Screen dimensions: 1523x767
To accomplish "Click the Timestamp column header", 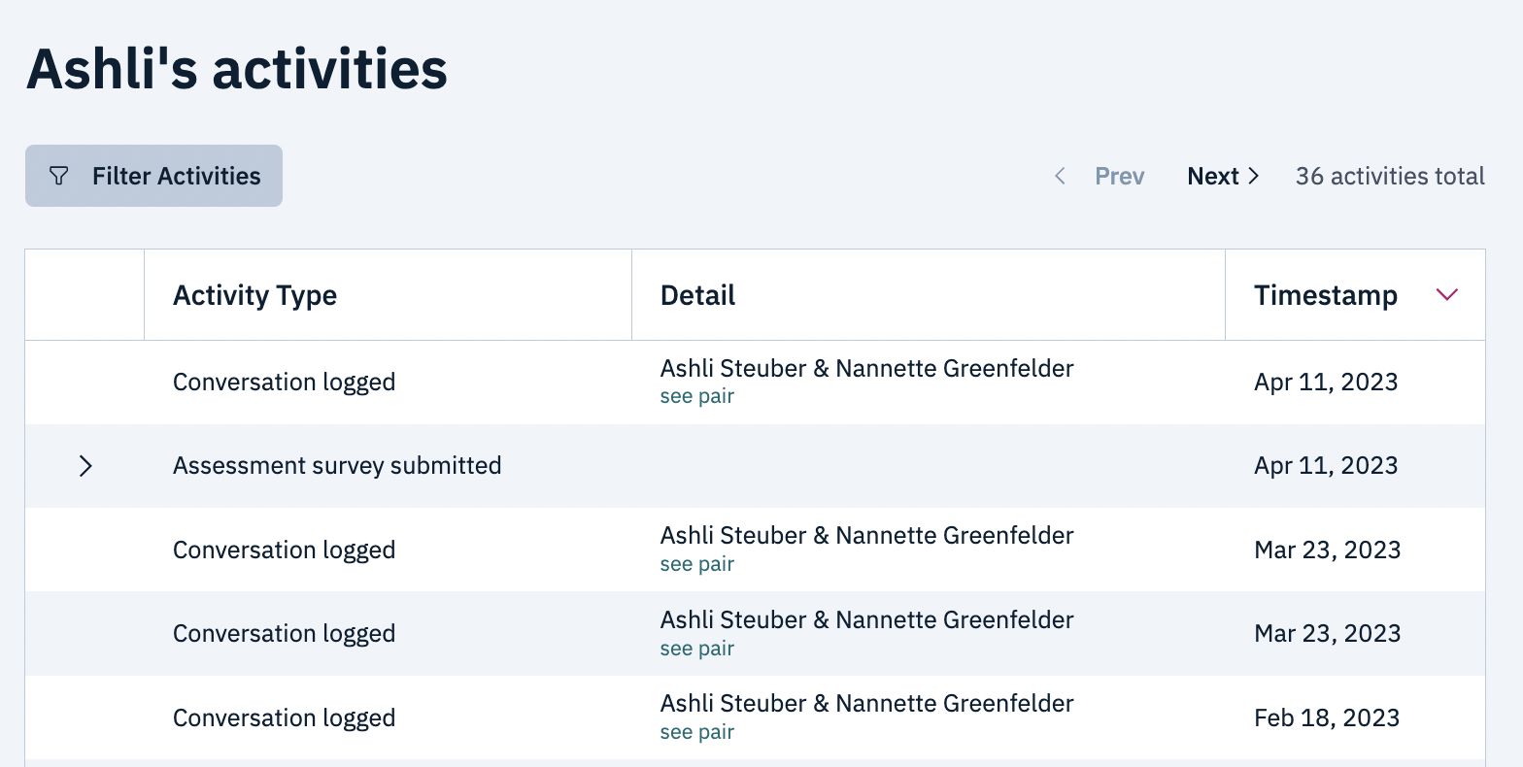I will [1326, 294].
